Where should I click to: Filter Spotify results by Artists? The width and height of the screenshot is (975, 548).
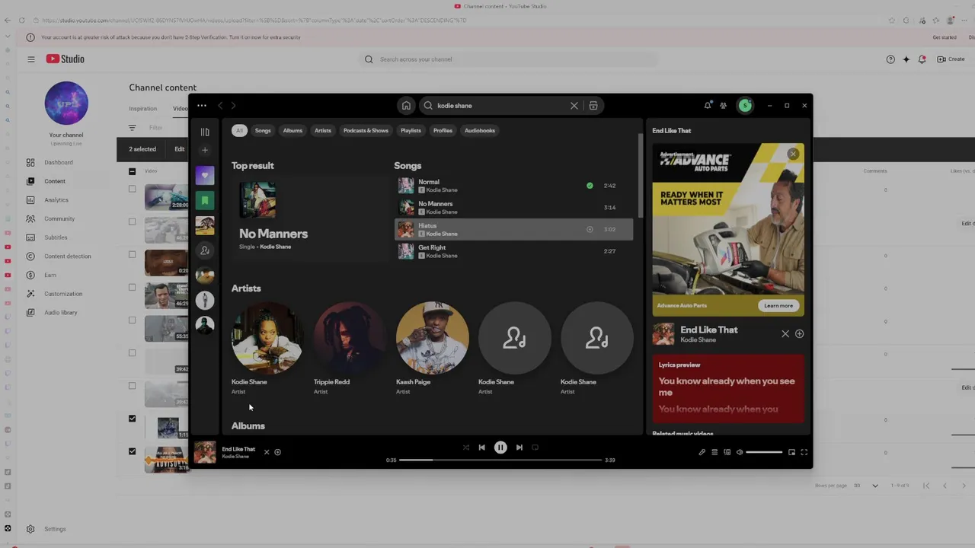coord(323,131)
